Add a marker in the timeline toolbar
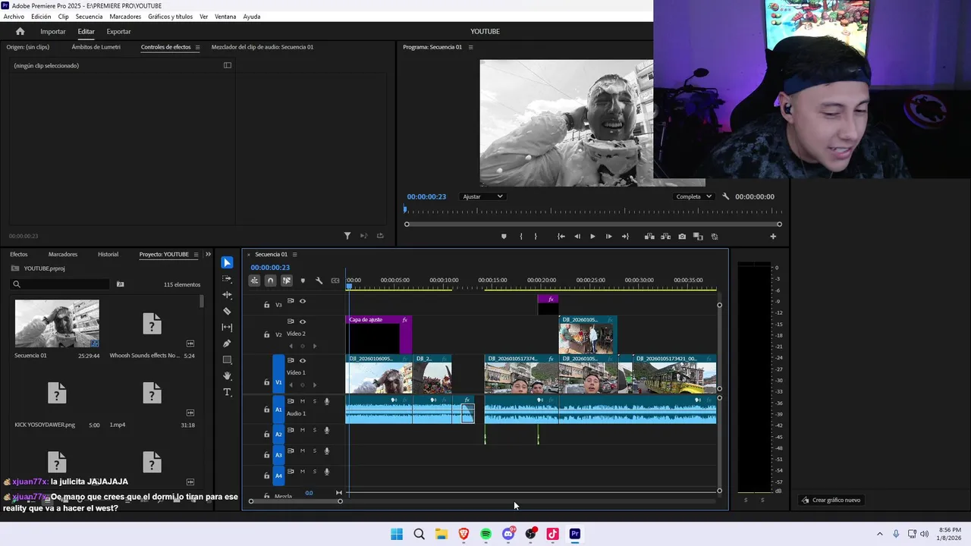This screenshot has height=546, width=971. click(303, 281)
